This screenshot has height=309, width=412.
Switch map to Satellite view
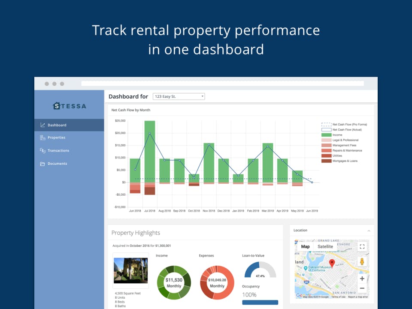pos(325,246)
